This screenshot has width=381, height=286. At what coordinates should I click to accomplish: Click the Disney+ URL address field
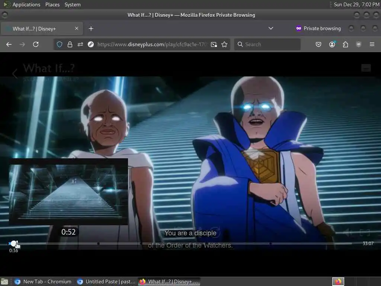pos(152,44)
